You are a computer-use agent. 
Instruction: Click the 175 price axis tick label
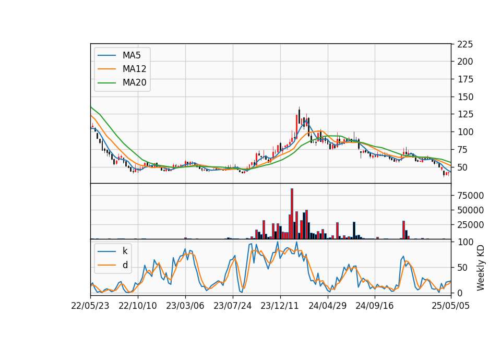tap(465, 79)
